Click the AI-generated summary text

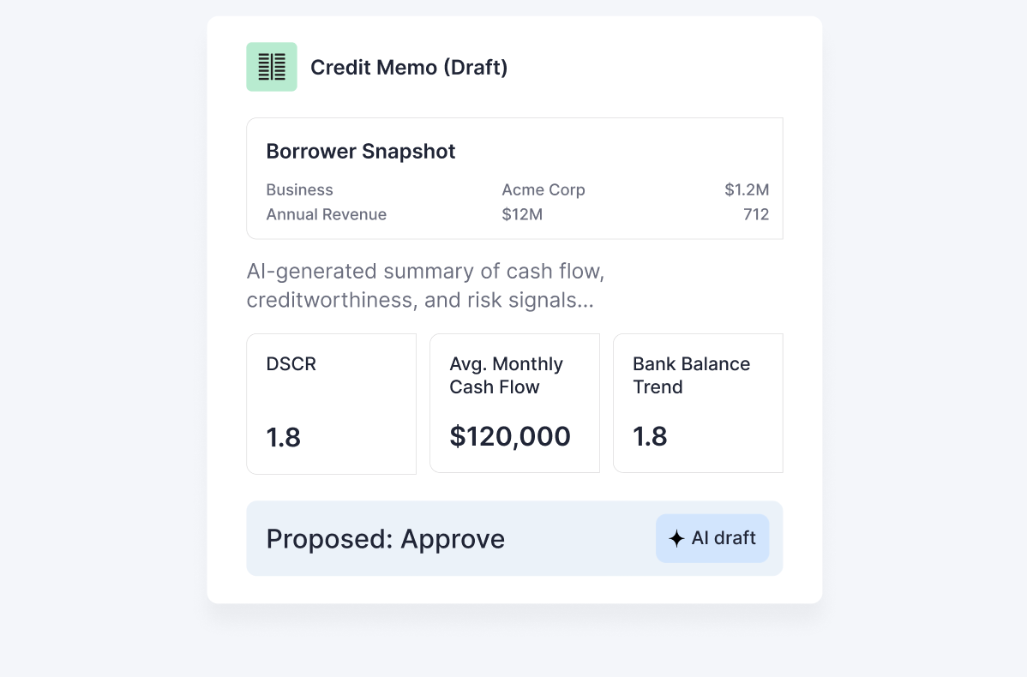[x=426, y=286]
